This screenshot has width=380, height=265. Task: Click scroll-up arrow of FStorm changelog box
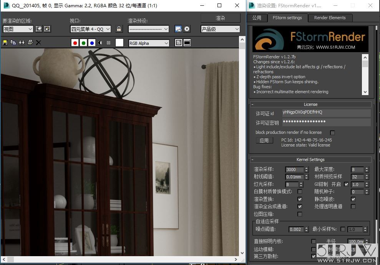tap(365, 58)
